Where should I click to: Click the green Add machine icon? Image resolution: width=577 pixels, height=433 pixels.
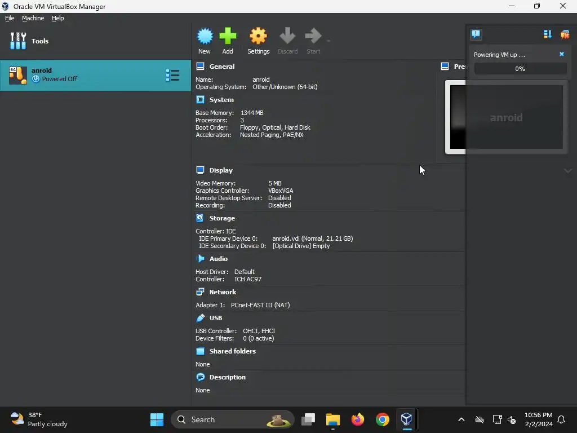[x=228, y=36]
